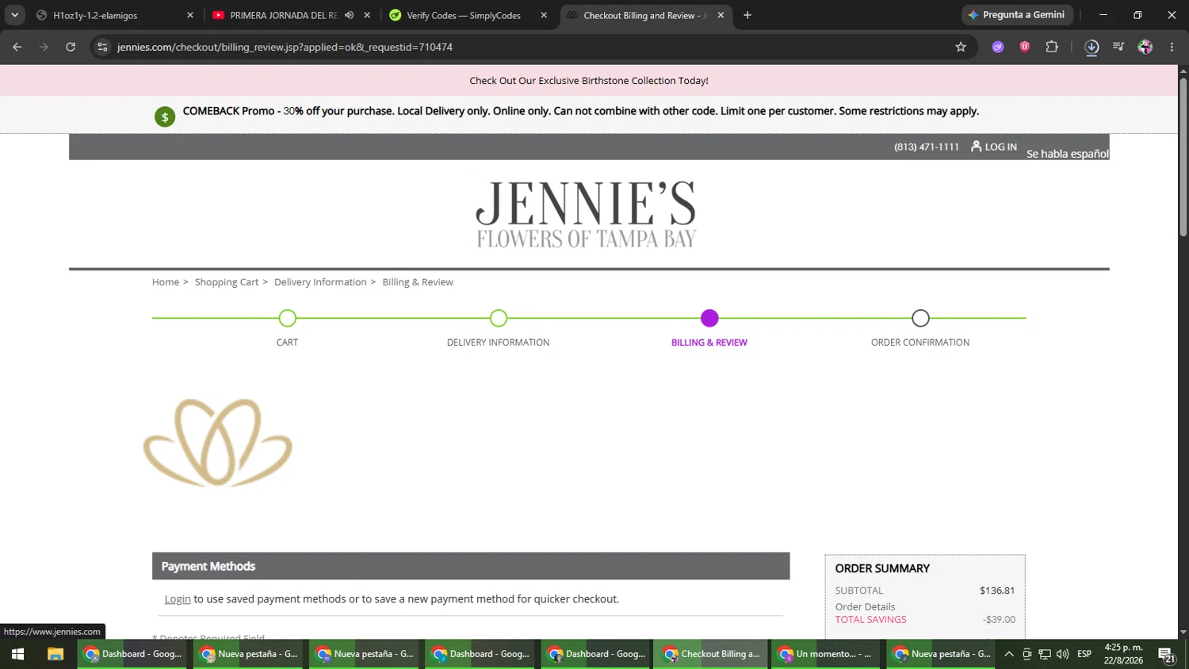
Task: Click the Se habla español link
Action: [x=1068, y=154]
